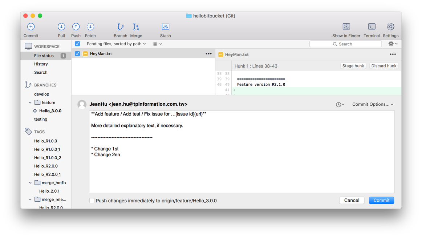This screenshot has height=238, width=422.
Task: Click the Fetch toolbar icon
Action: tap(90, 27)
